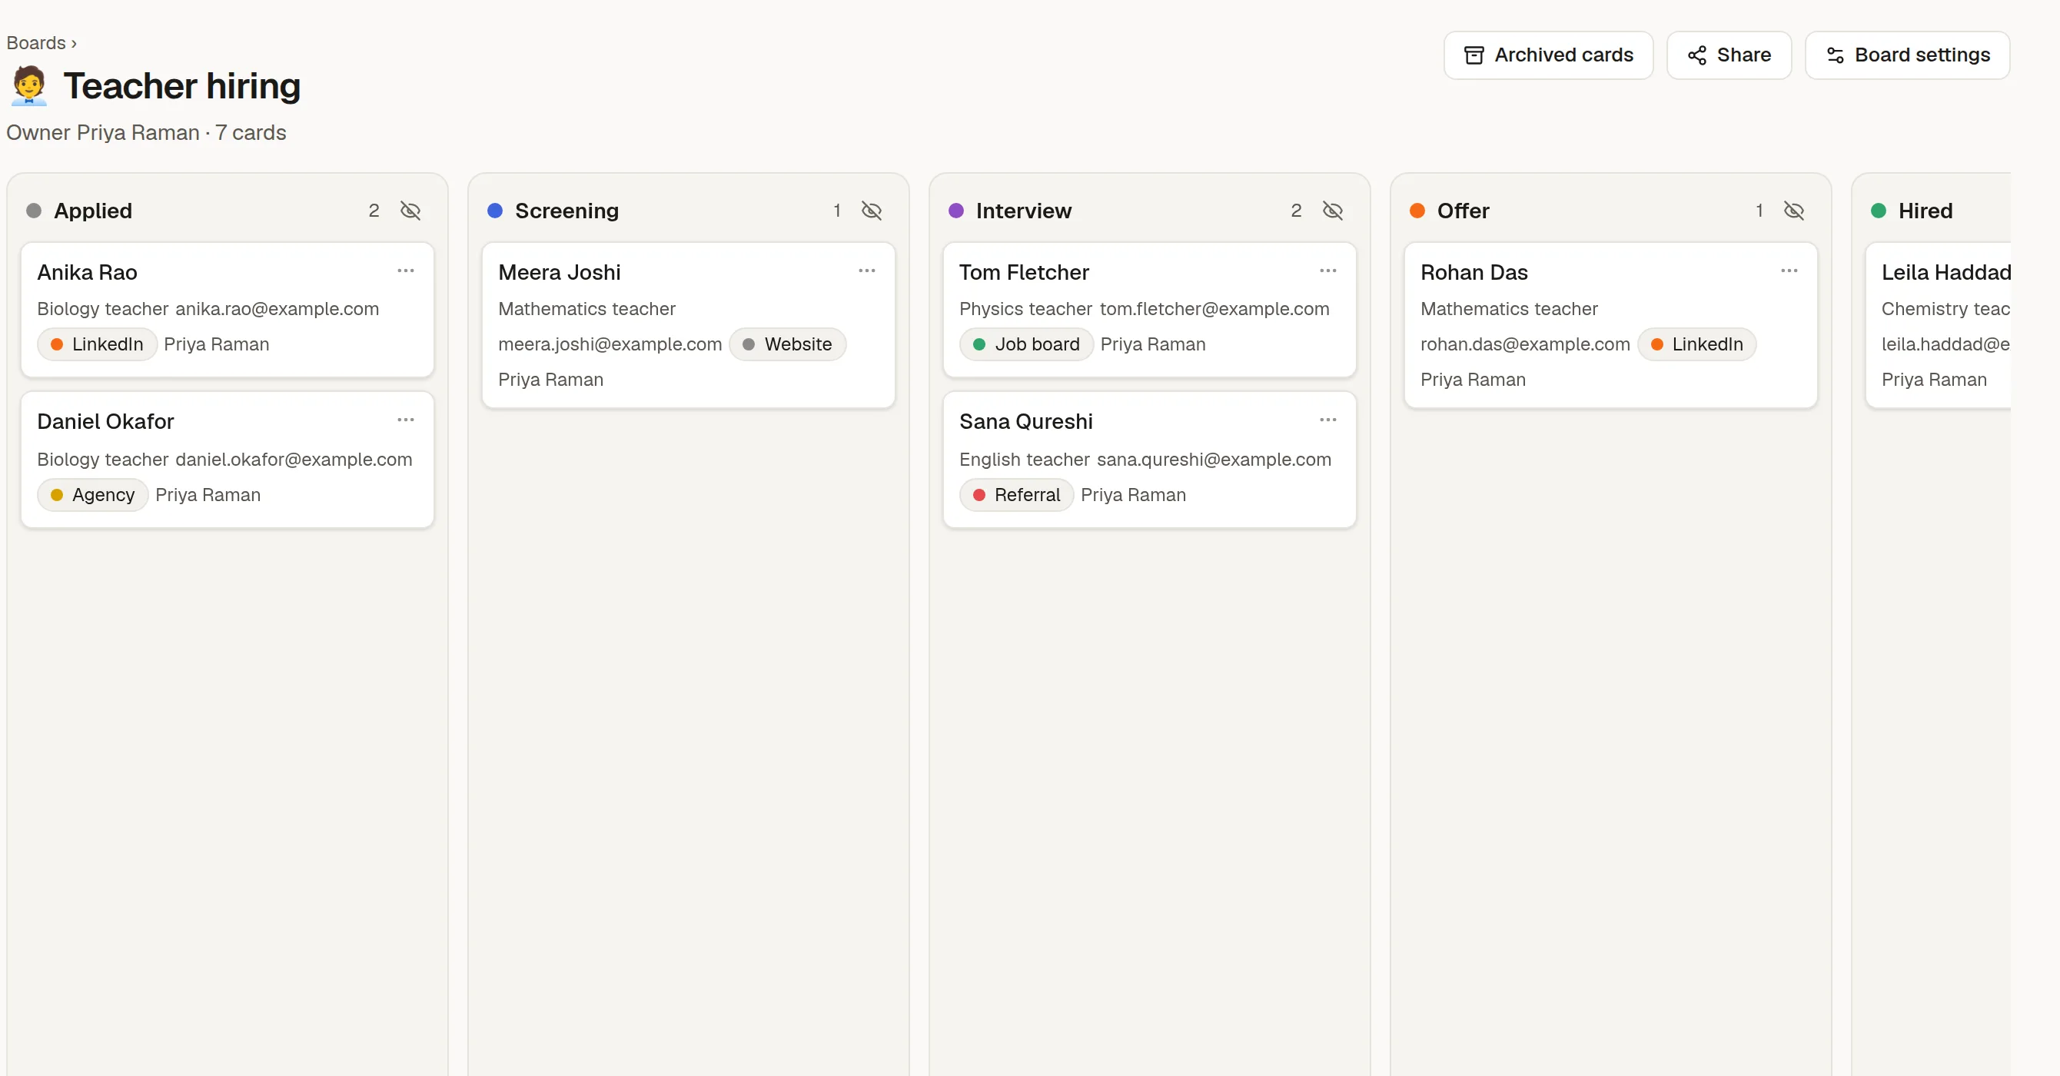
Task: Open Meera Joshi candidate name
Action: coord(560,273)
